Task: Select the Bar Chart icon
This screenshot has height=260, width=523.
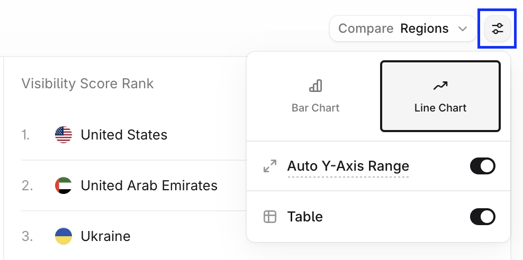Action: coord(315,86)
